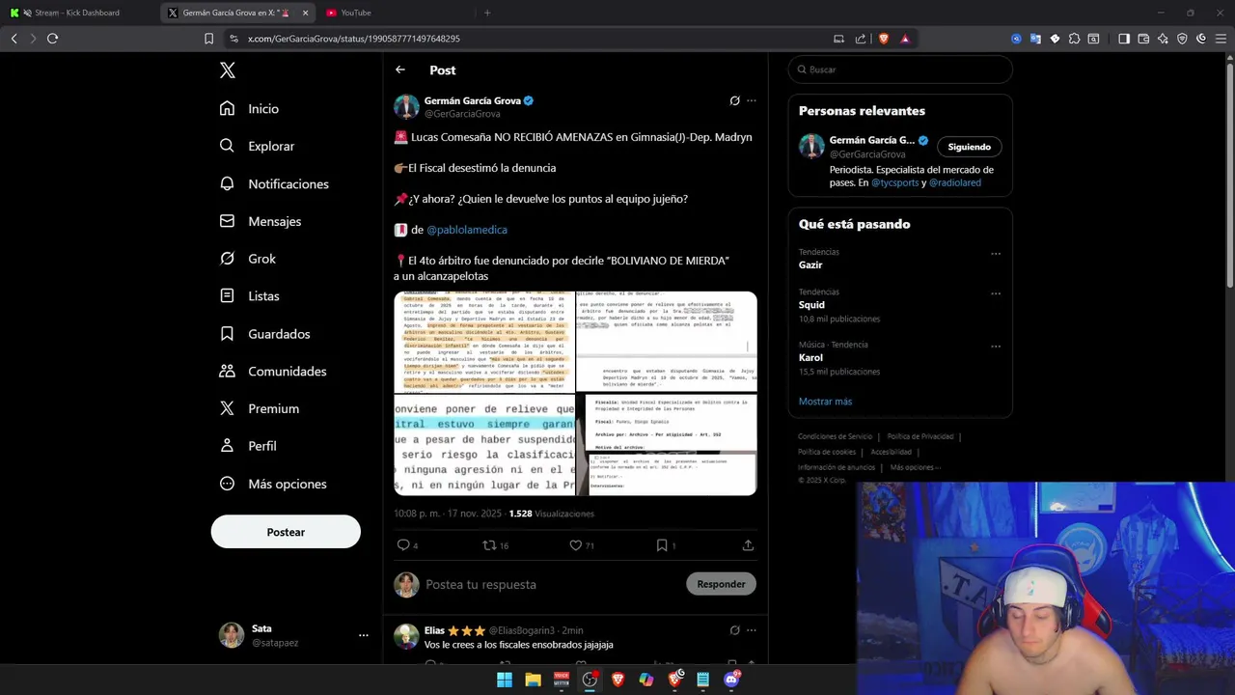Open @pablolamedica mention link
The image size is (1235, 695).
tap(467, 230)
